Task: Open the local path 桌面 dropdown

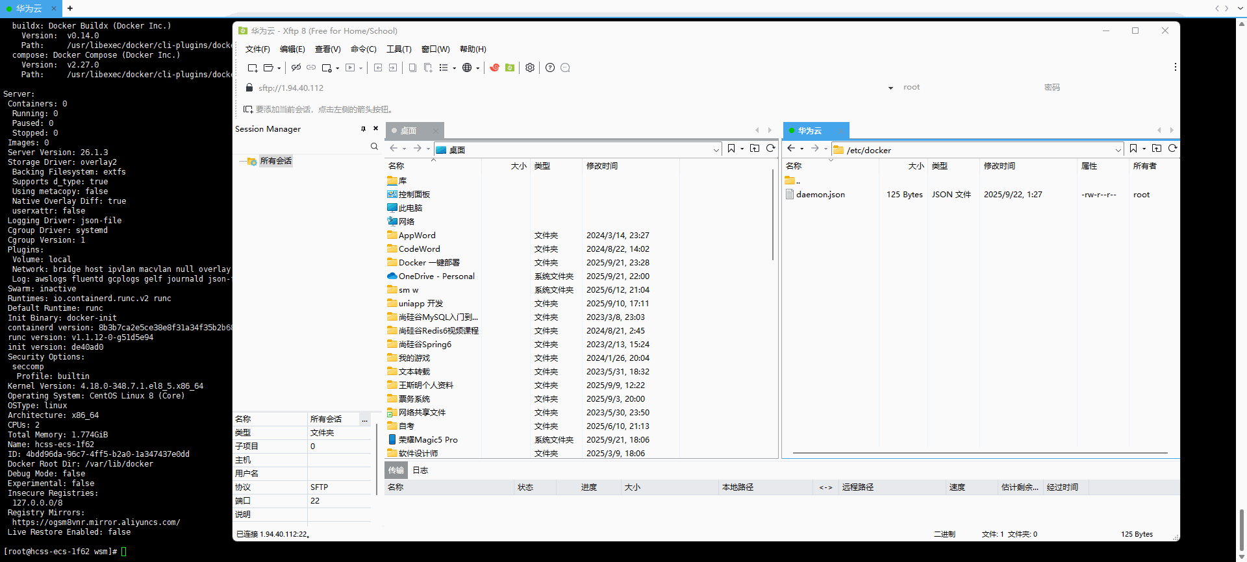Action: pos(716,150)
